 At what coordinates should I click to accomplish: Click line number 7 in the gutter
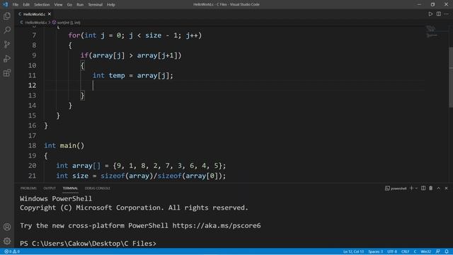pyautogui.click(x=34, y=35)
